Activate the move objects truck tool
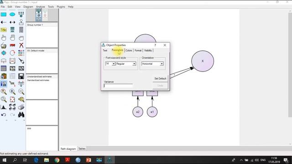The height and width of the screenshot is (164, 292). 12,46
